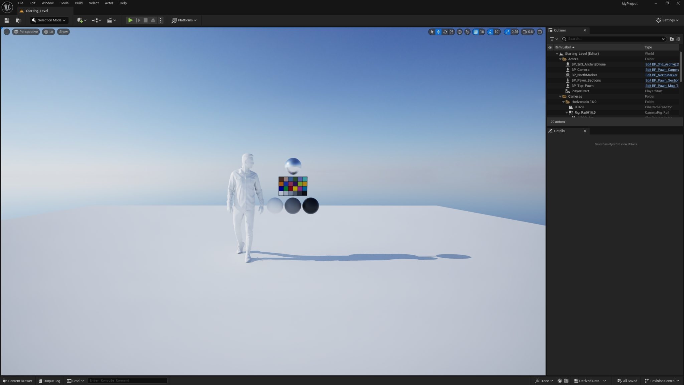Expand the Cameras folder in the Outliner

pos(561,96)
